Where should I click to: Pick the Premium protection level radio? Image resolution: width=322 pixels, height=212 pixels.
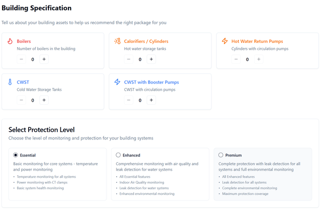pyautogui.click(x=221, y=155)
